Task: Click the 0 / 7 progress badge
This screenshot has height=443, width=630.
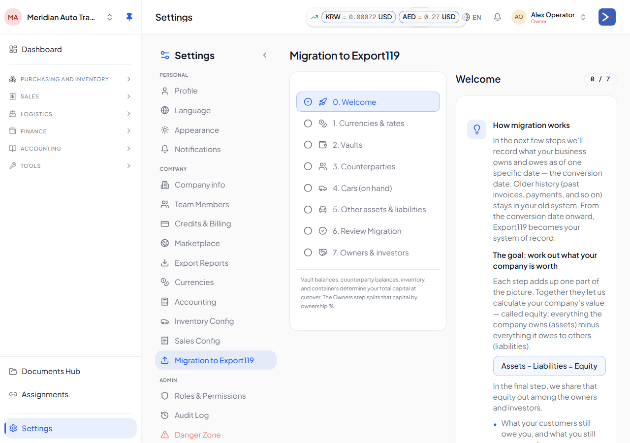Action: (600, 79)
